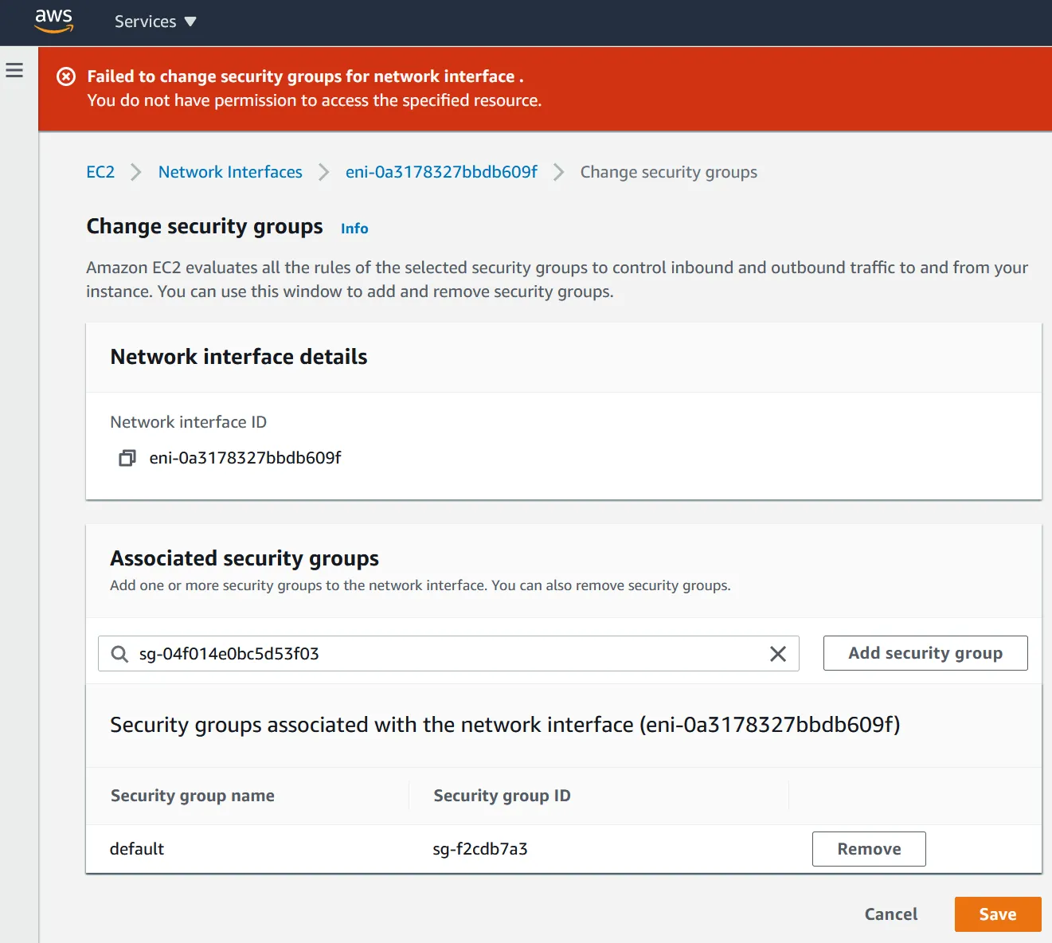Focus the security group search input
1052x943 pixels.
pyautogui.click(x=446, y=654)
